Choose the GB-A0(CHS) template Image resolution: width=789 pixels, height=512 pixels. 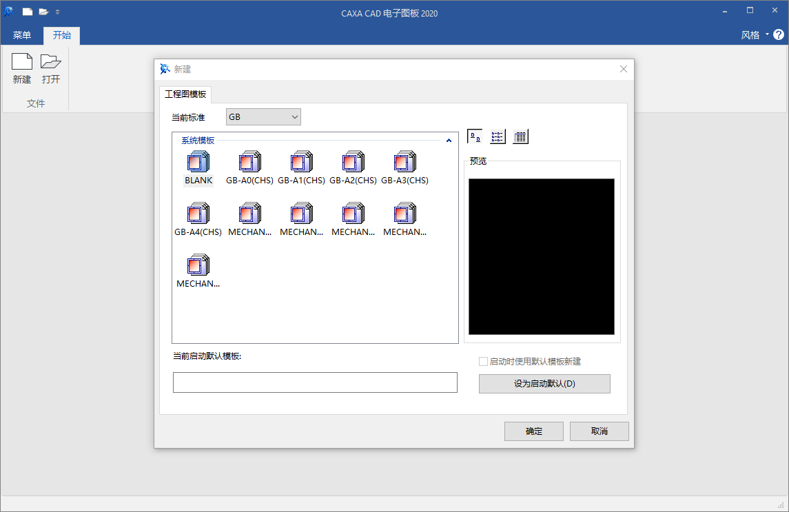(x=249, y=162)
